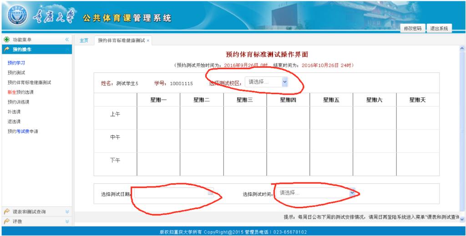Click the arrow icon beside 课表和测试查询
Screen dimensions: 466x236
pos(7,211)
